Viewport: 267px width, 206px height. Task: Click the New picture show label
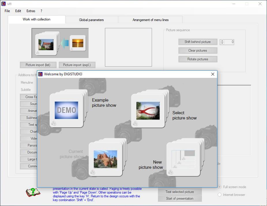tap(151, 164)
